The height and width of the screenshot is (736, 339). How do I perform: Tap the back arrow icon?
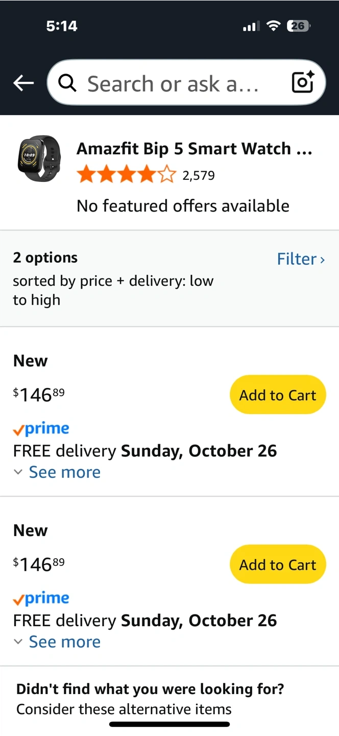click(23, 83)
